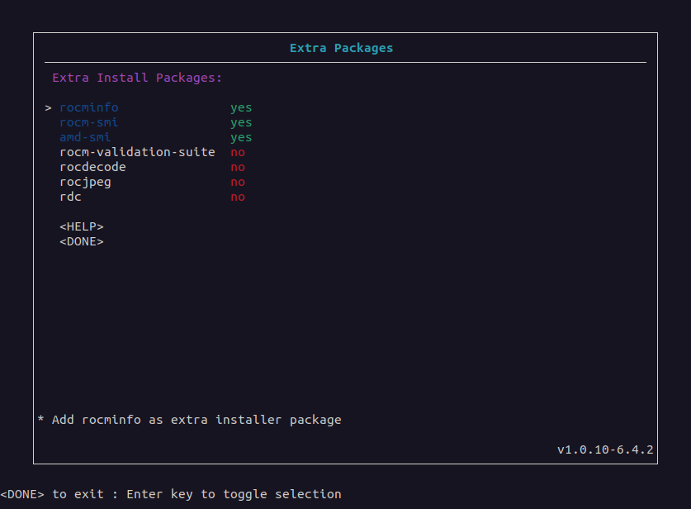
Task: Select the rocjpeg package entry
Action: click(85, 182)
